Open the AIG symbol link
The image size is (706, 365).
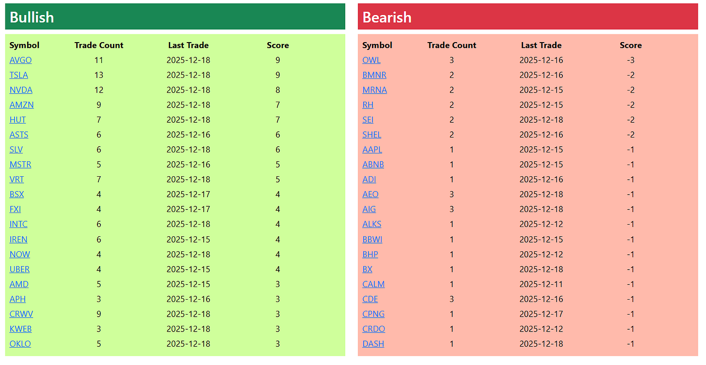[369, 210]
